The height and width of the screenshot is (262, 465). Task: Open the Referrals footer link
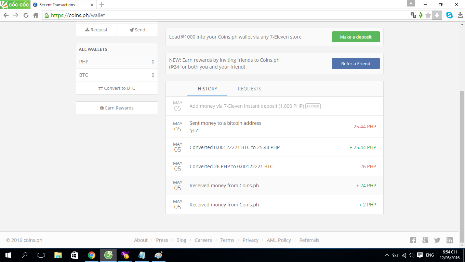click(309, 240)
